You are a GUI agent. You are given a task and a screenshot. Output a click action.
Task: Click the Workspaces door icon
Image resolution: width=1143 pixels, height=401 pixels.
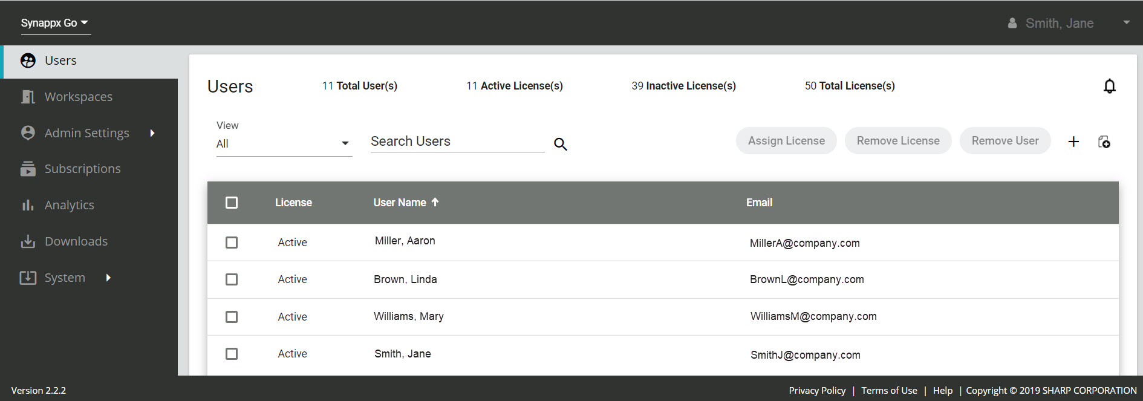point(28,97)
